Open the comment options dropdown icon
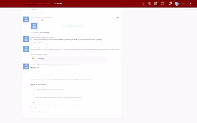This screenshot has height=123, width=197. click(x=118, y=18)
